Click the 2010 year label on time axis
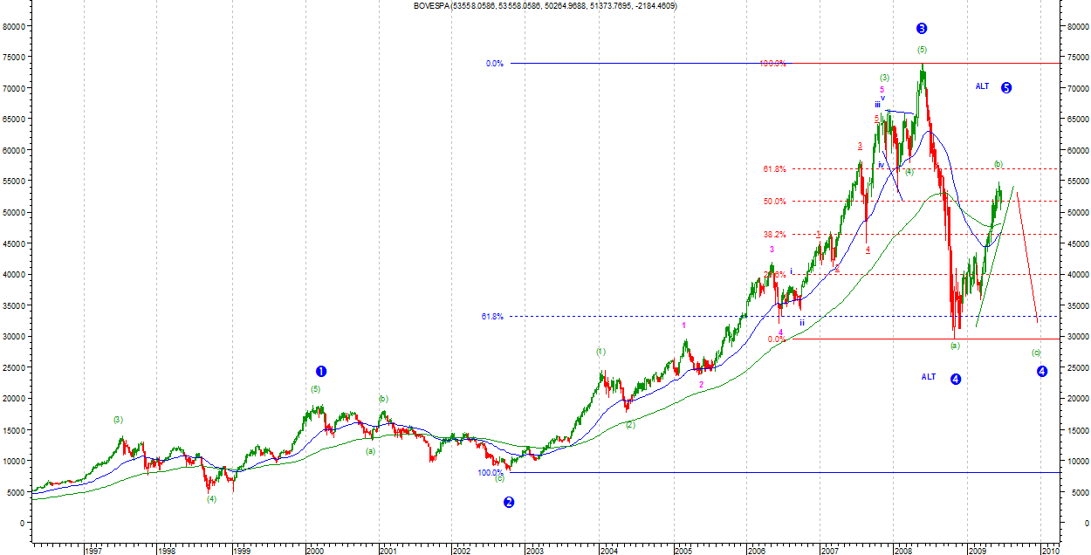 point(1050,550)
